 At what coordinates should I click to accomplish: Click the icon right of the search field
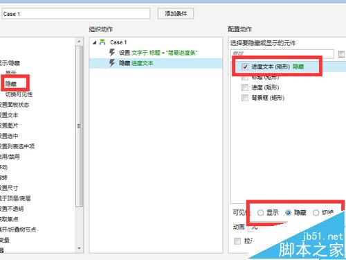tap(341, 54)
